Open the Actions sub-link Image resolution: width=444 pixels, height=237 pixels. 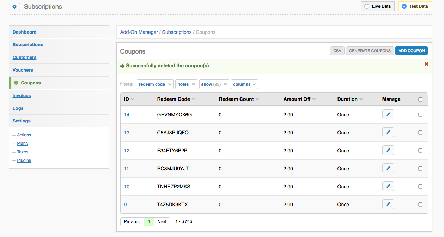(24, 135)
